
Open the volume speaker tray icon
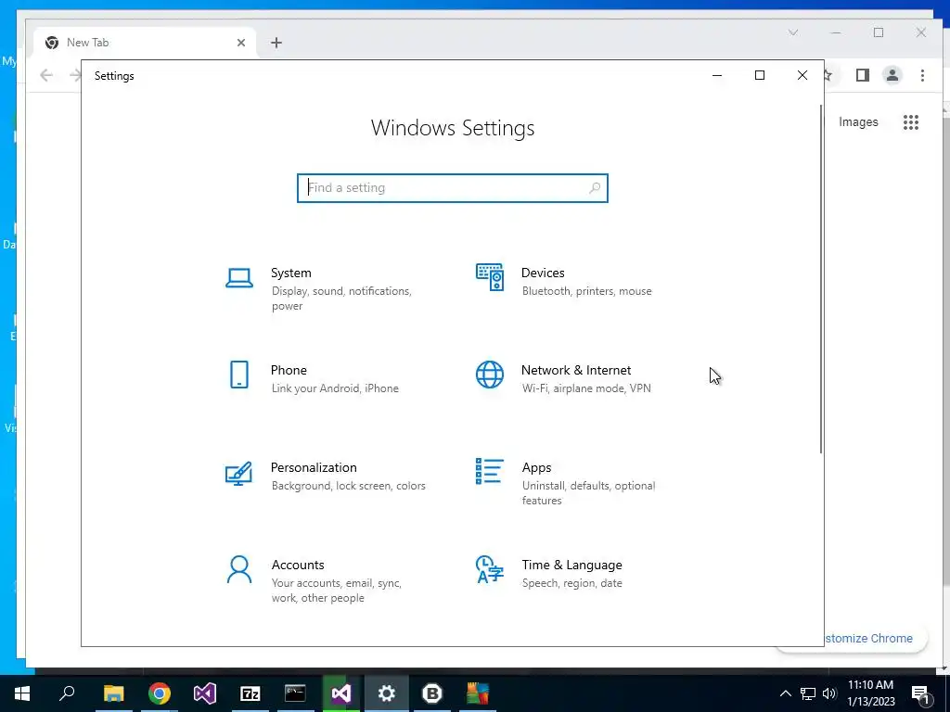pyautogui.click(x=829, y=693)
